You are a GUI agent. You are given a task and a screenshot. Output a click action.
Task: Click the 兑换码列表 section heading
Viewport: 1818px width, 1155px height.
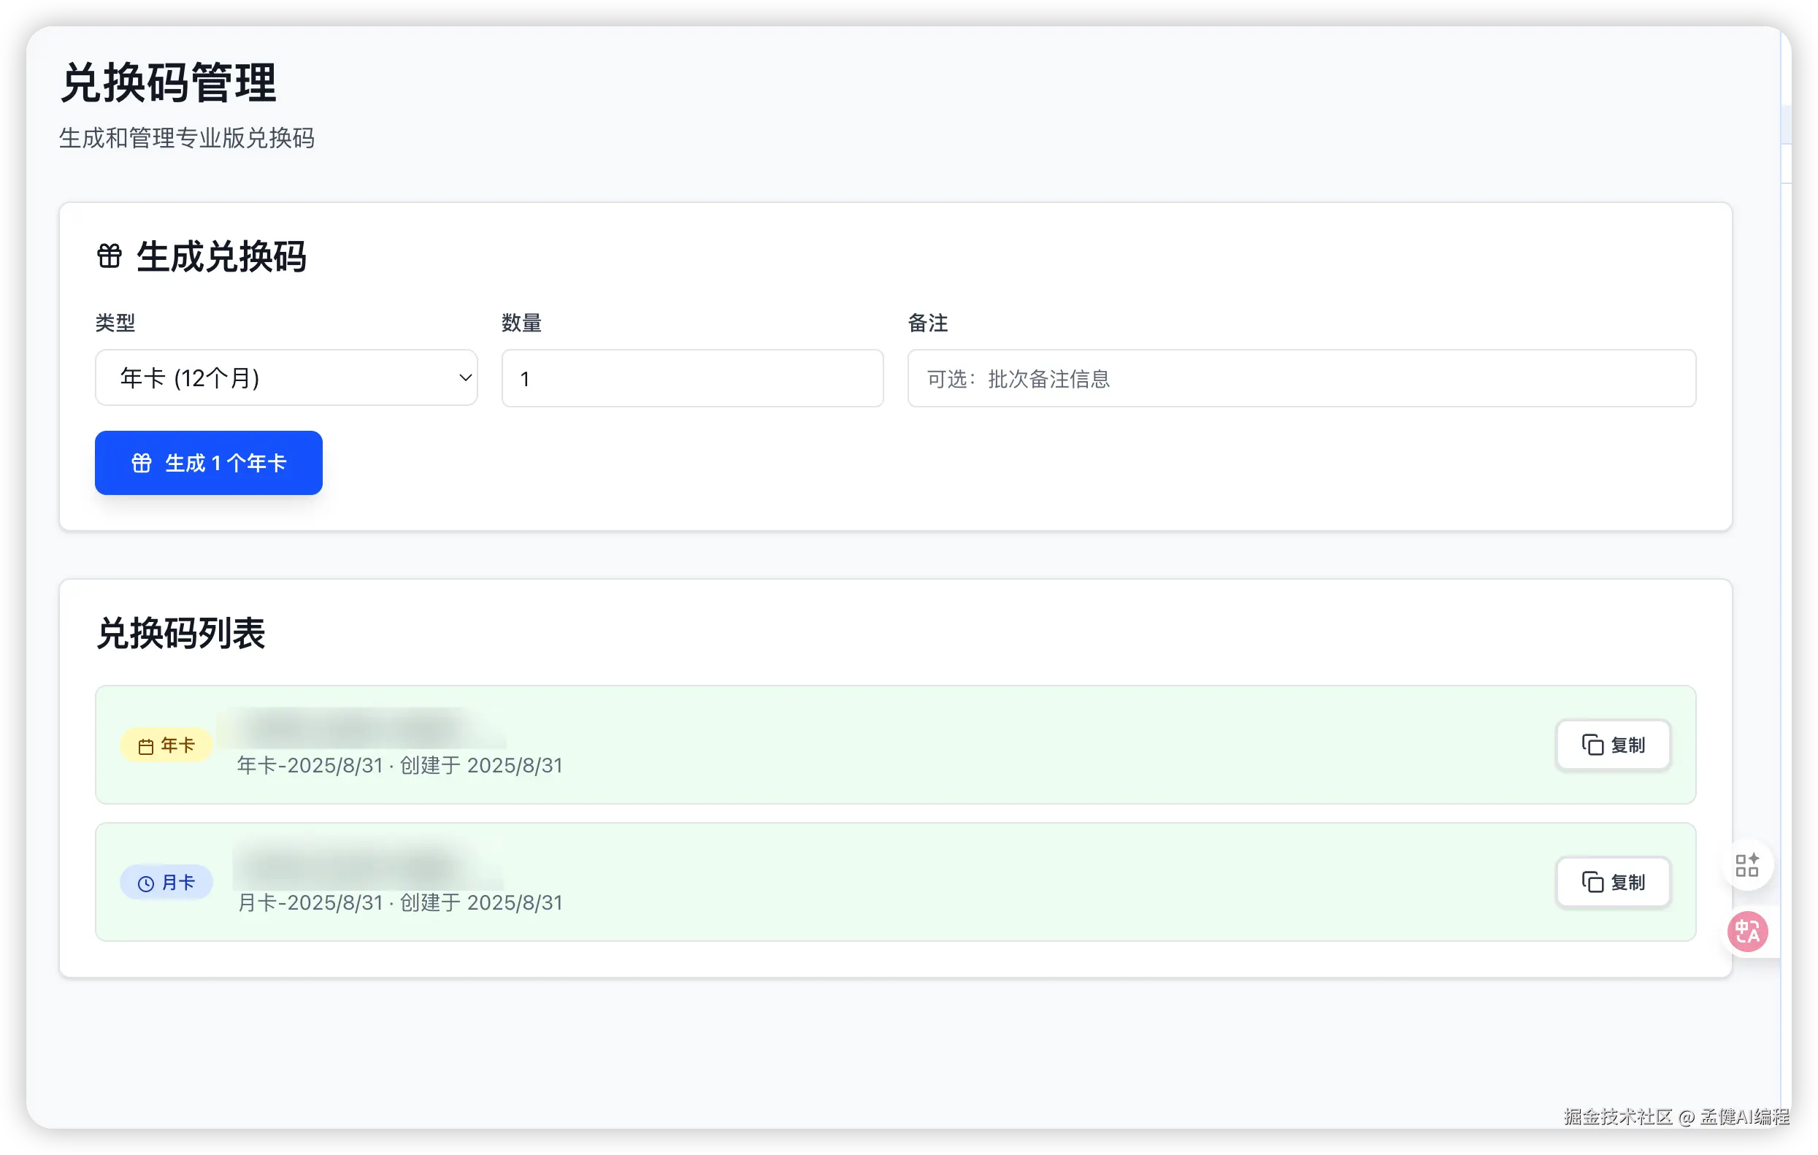pos(180,634)
